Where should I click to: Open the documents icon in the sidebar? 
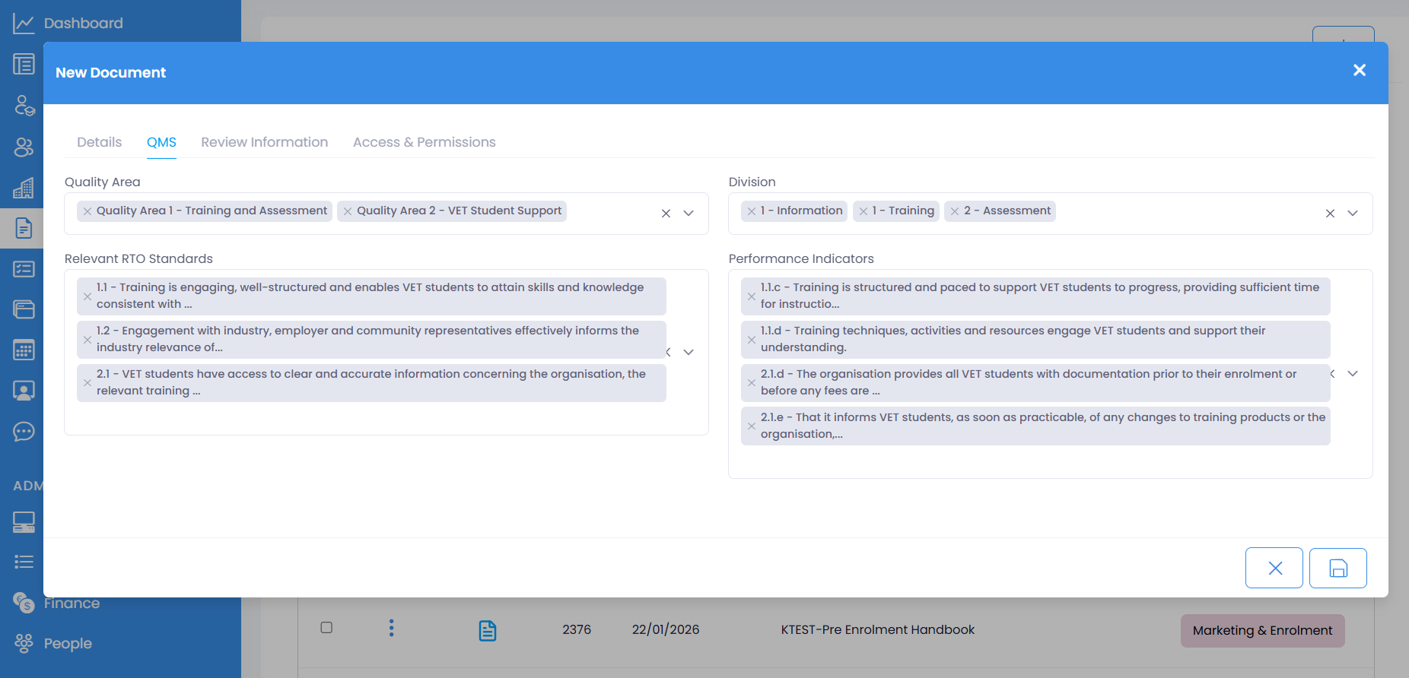tap(24, 227)
